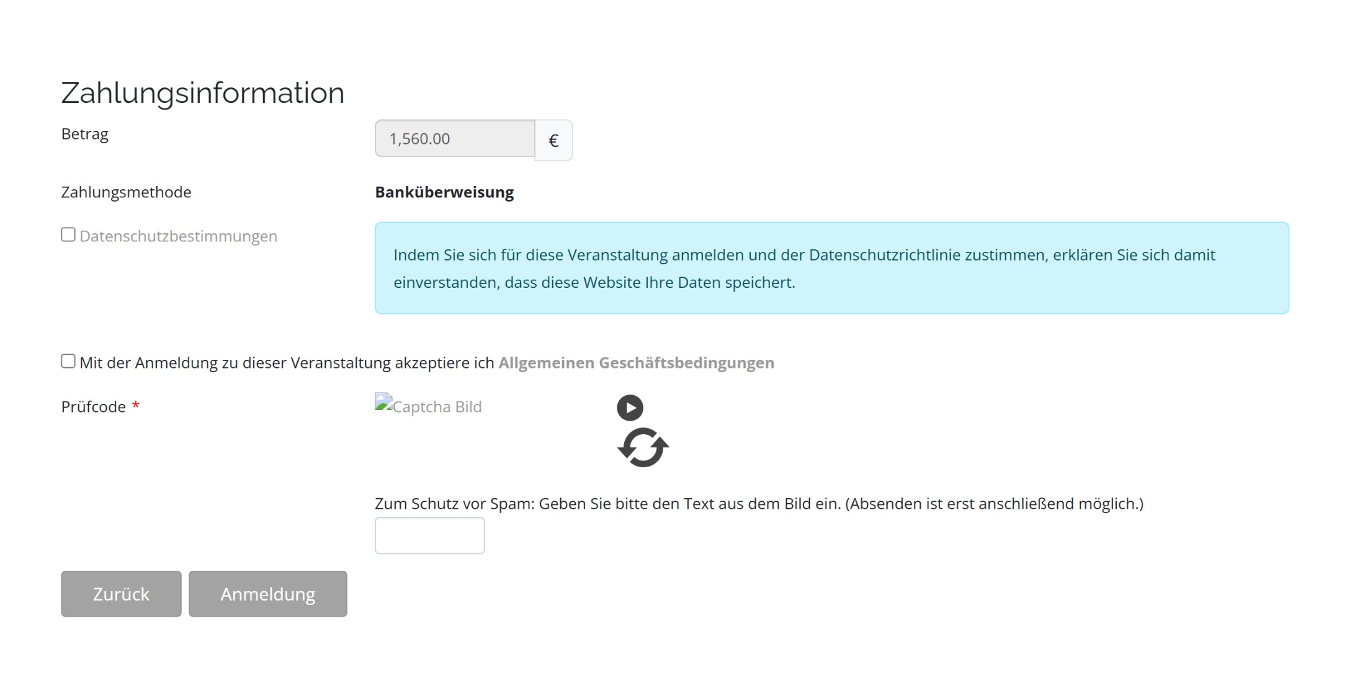The height and width of the screenshot is (693, 1365).
Task: Click the Zahlungsmethode label
Action: tap(126, 192)
